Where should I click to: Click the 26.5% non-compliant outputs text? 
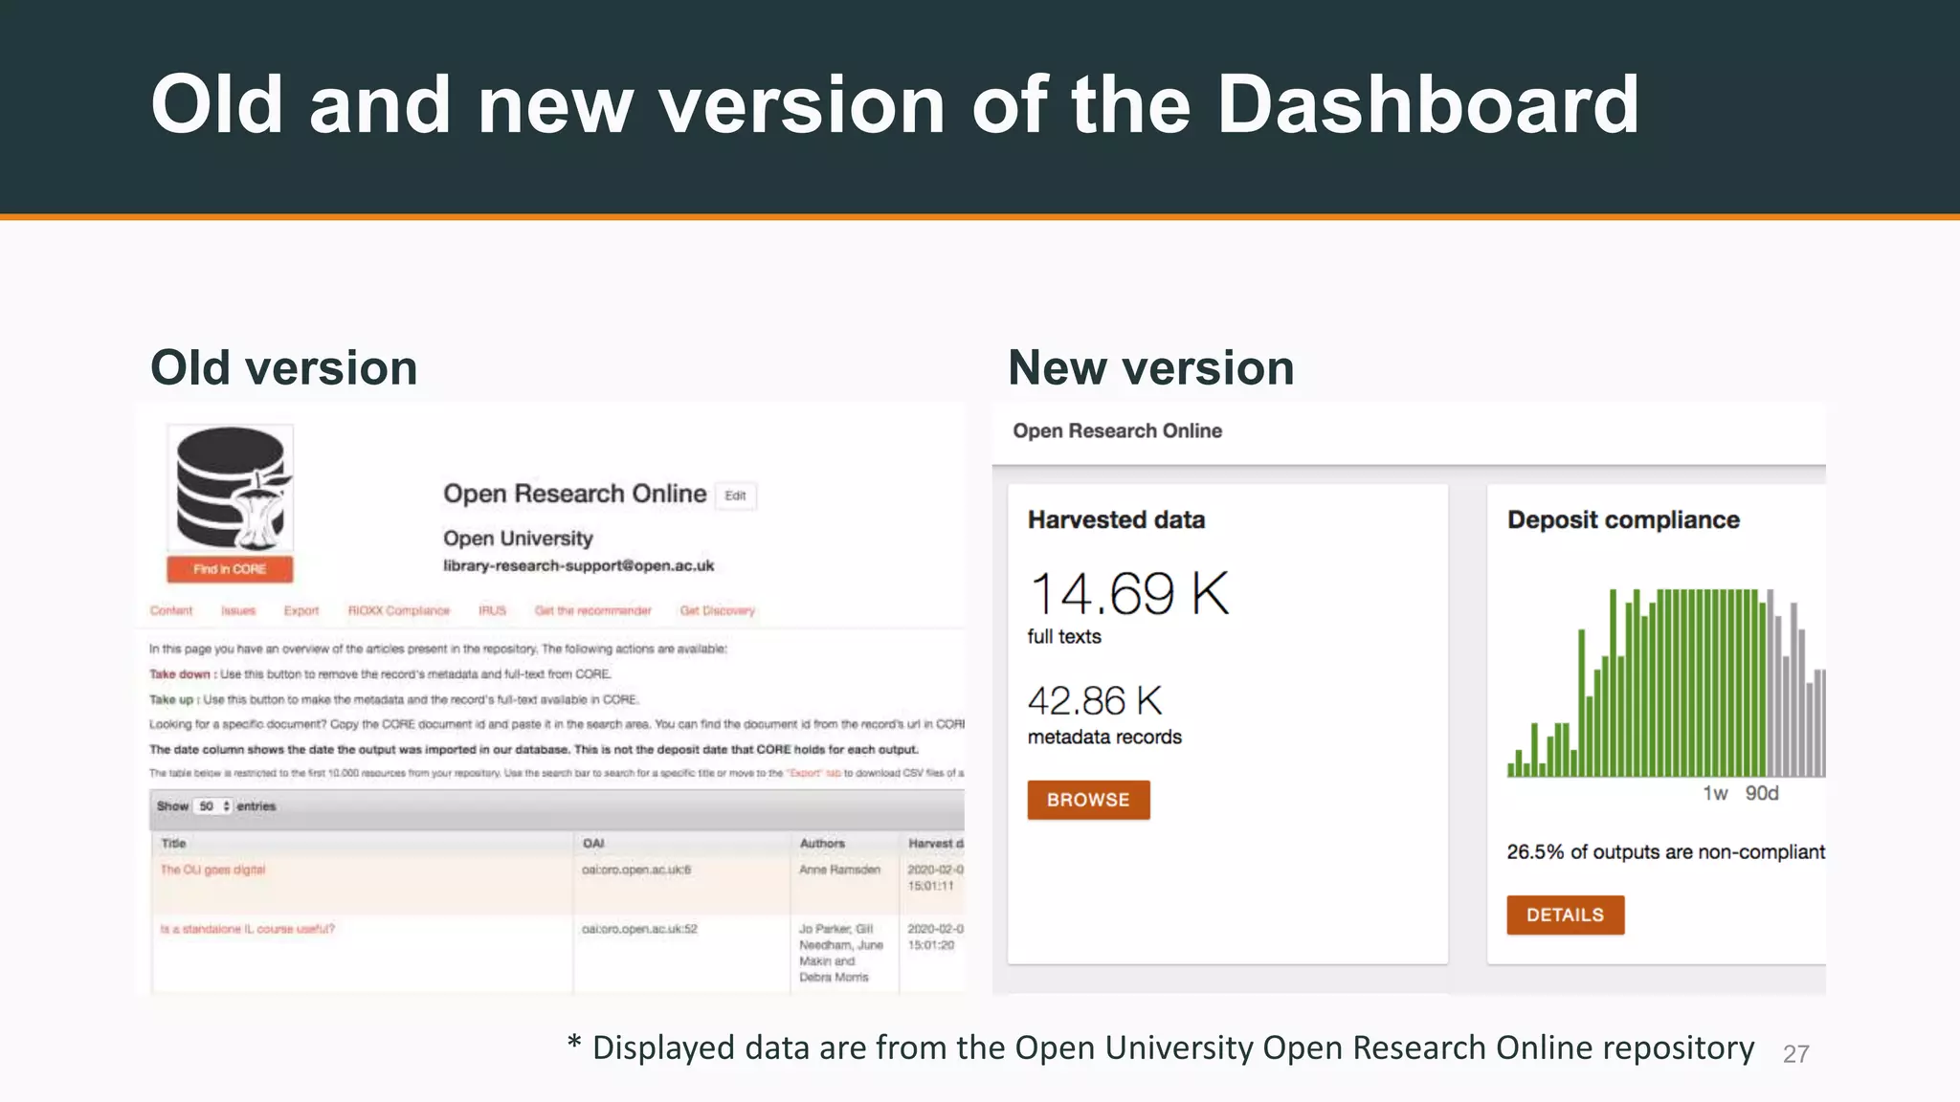(x=1665, y=851)
